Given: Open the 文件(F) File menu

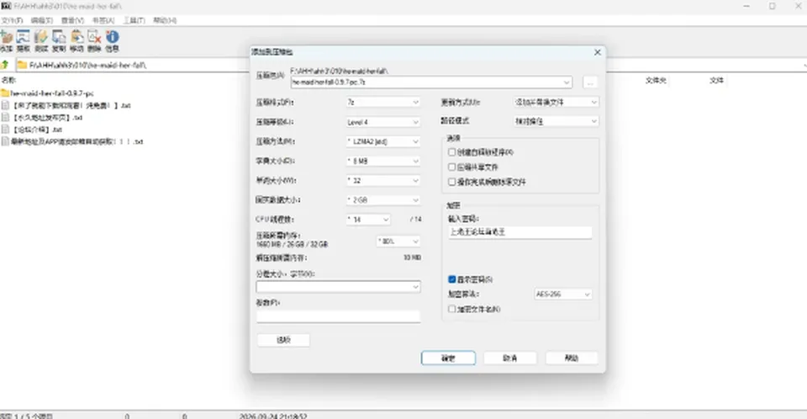Looking at the screenshot, I should [x=12, y=21].
